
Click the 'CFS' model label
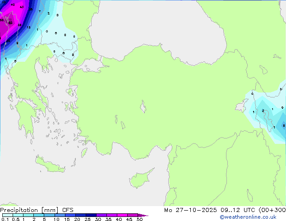tap(68, 210)
